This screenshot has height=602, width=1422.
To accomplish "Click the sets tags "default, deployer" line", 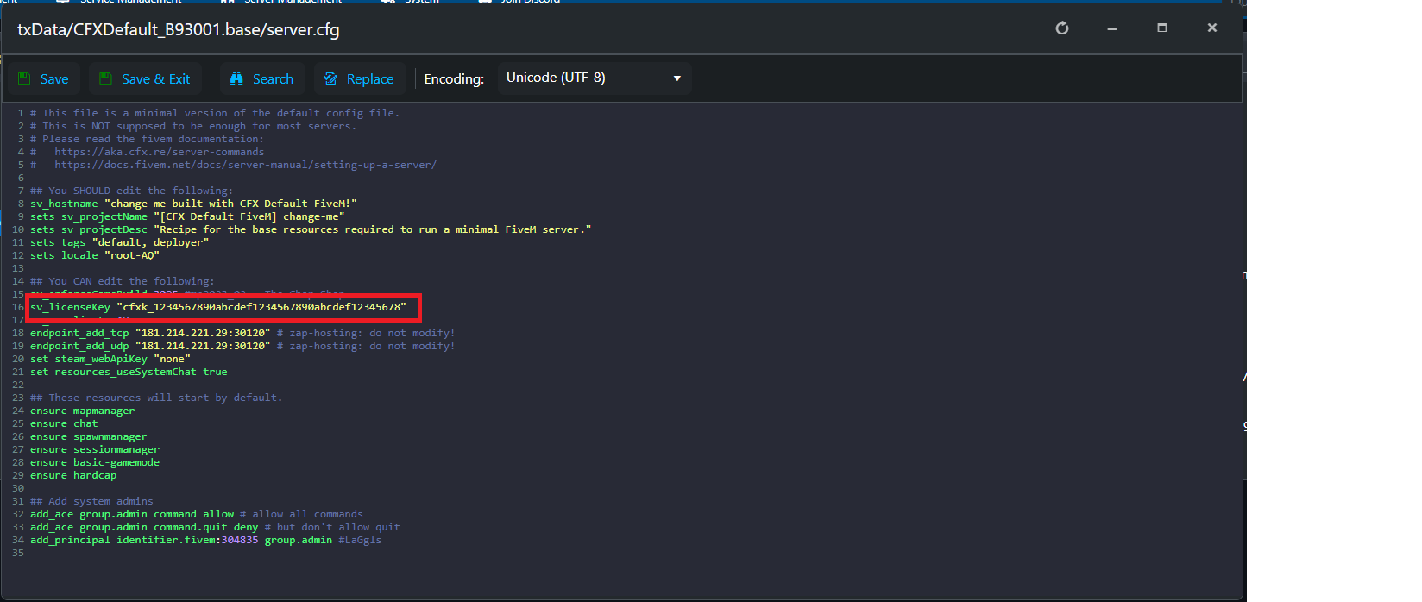I will (x=120, y=242).
